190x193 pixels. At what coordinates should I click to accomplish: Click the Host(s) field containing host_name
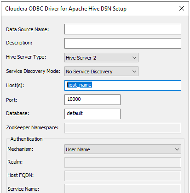point(123,85)
